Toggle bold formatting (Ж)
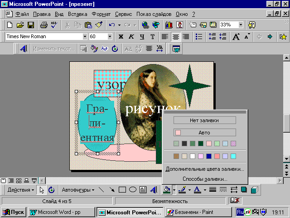Viewport: 290px width, 218px height. [x=121, y=36]
